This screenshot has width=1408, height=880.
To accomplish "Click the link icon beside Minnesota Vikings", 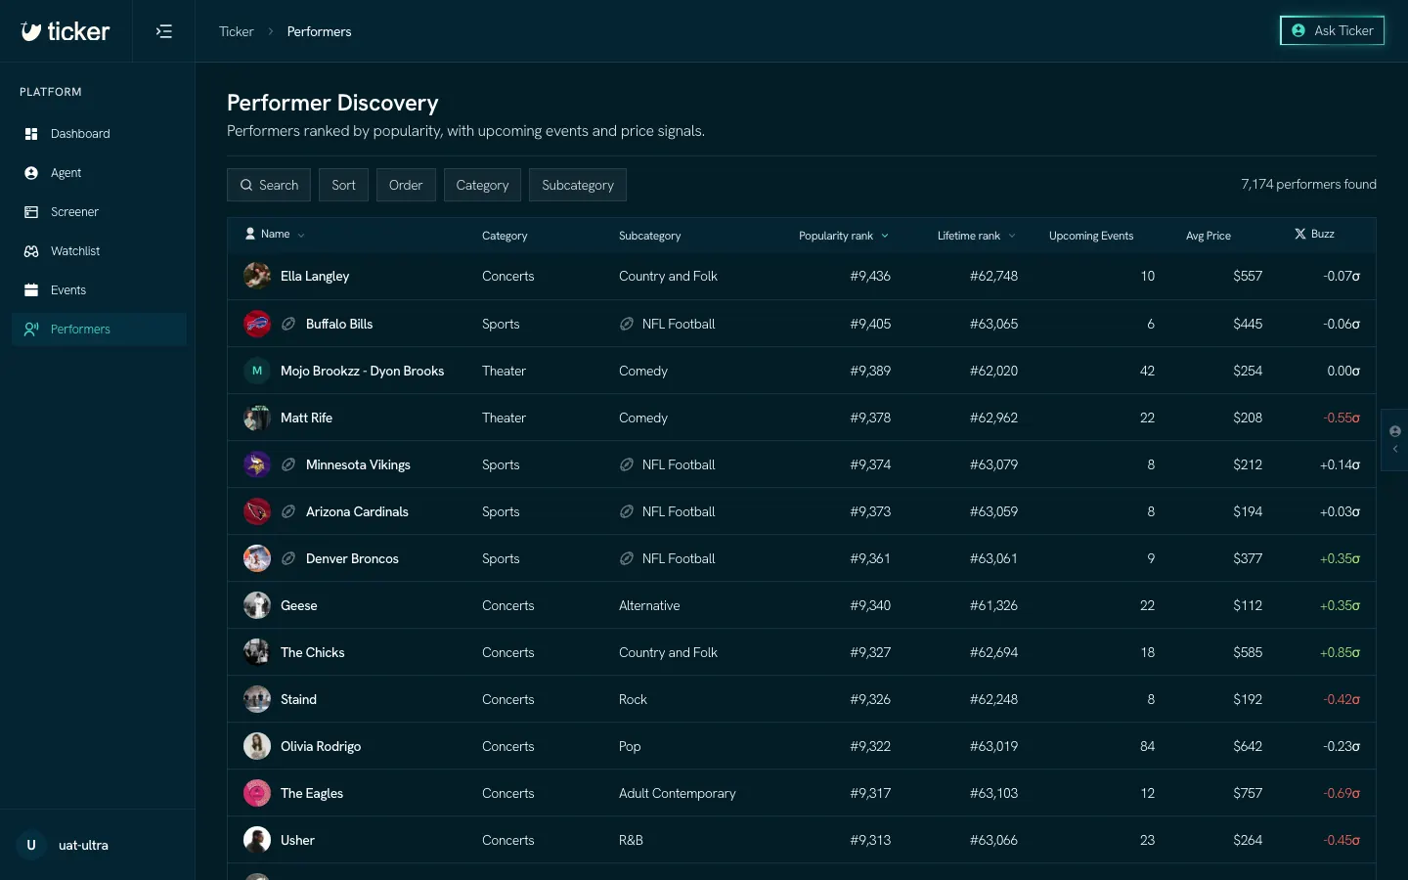I will (288, 464).
